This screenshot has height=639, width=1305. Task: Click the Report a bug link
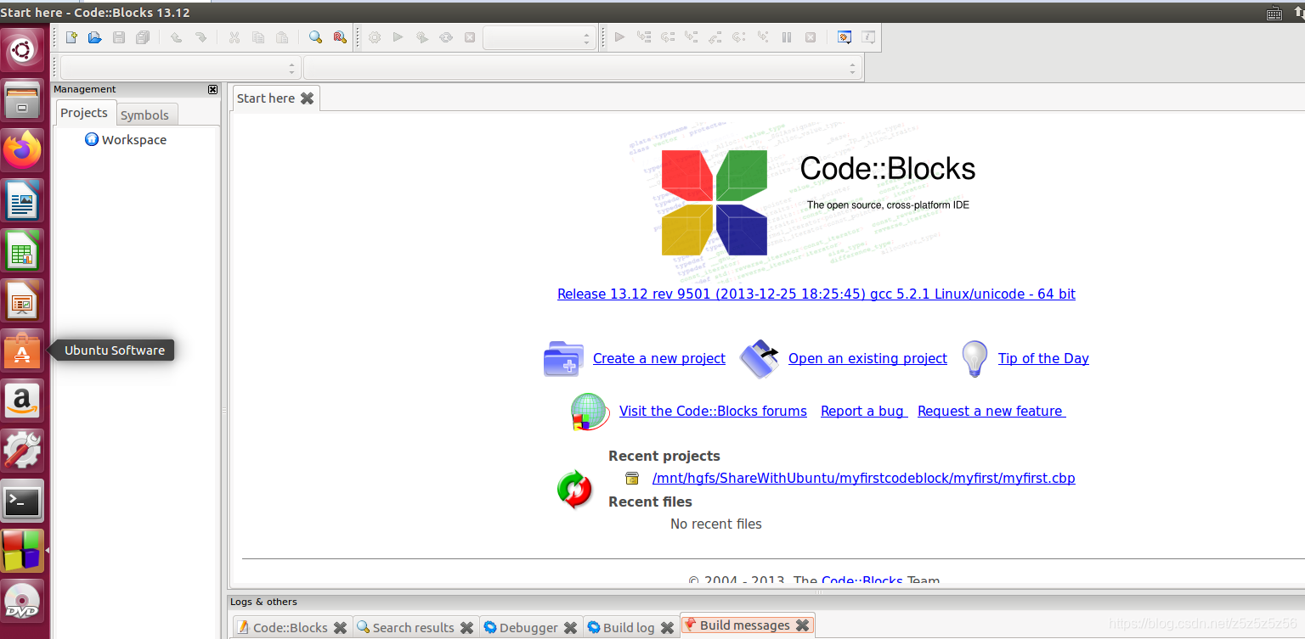point(862,411)
